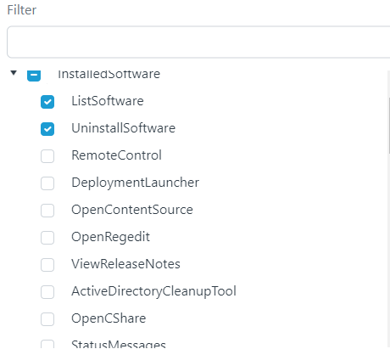
Task: Collapse the InstalledSoftware tree node arrow
Action: 14,73
